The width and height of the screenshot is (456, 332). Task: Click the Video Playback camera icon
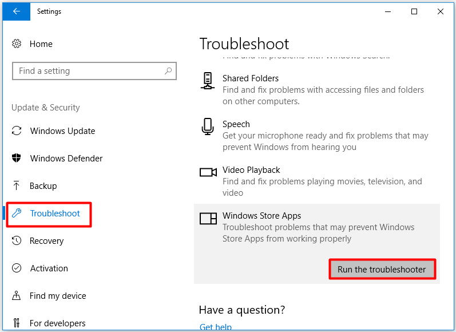click(208, 172)
